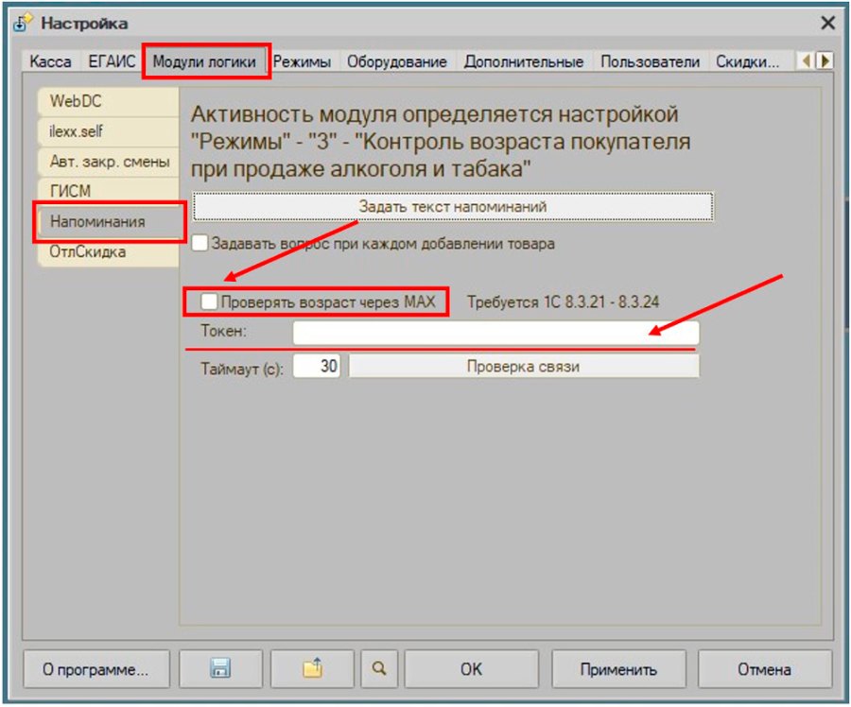Open the Авт. закр. смены module
Viewport: 851px width, 707px height.
click(109, 162)
